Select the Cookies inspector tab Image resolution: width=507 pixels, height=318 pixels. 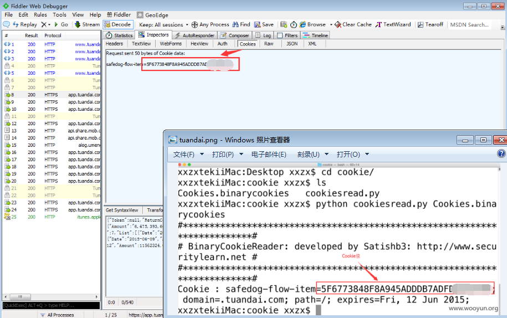pos(248,44)
